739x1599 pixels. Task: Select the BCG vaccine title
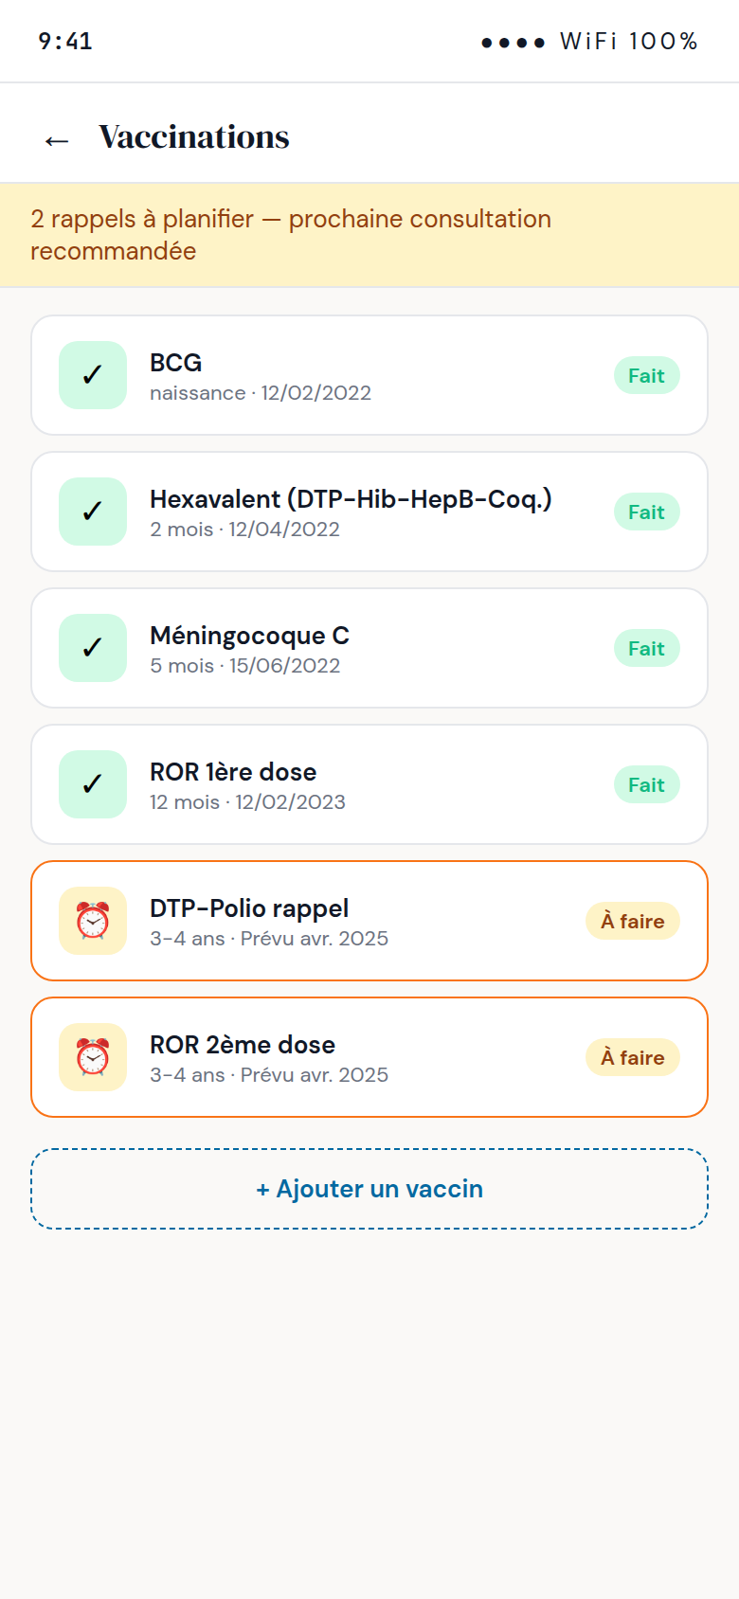[176, 363]
